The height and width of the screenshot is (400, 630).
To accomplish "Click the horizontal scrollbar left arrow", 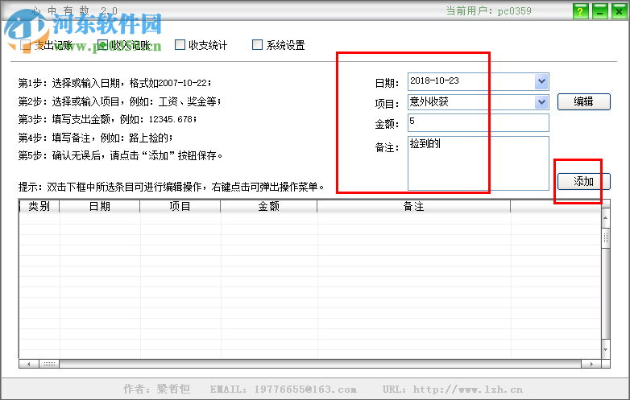I will click(x=29, y=364).
